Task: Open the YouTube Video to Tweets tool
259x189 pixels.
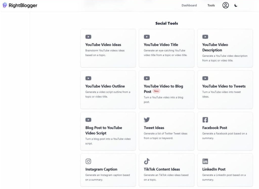Action: (224, 86)
